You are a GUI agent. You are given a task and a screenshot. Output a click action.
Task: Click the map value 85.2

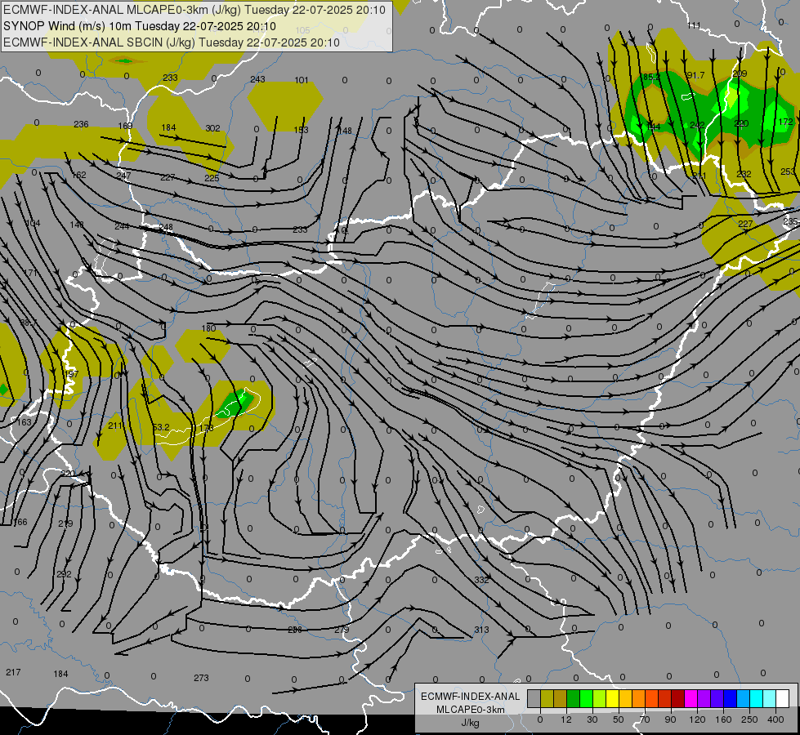[651, 77]
